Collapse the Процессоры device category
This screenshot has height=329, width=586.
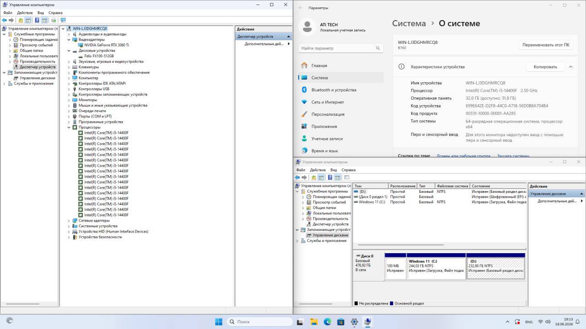(x=69, y=127)
